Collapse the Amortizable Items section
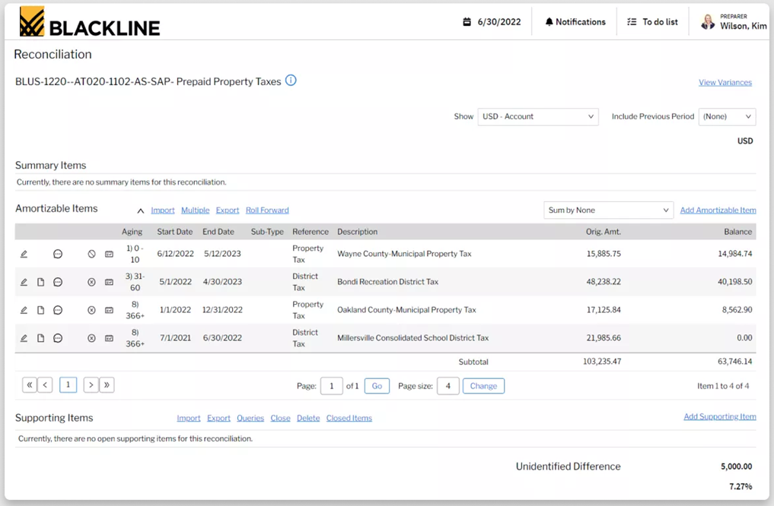774x506 pixels. click(x=140, y=210)
